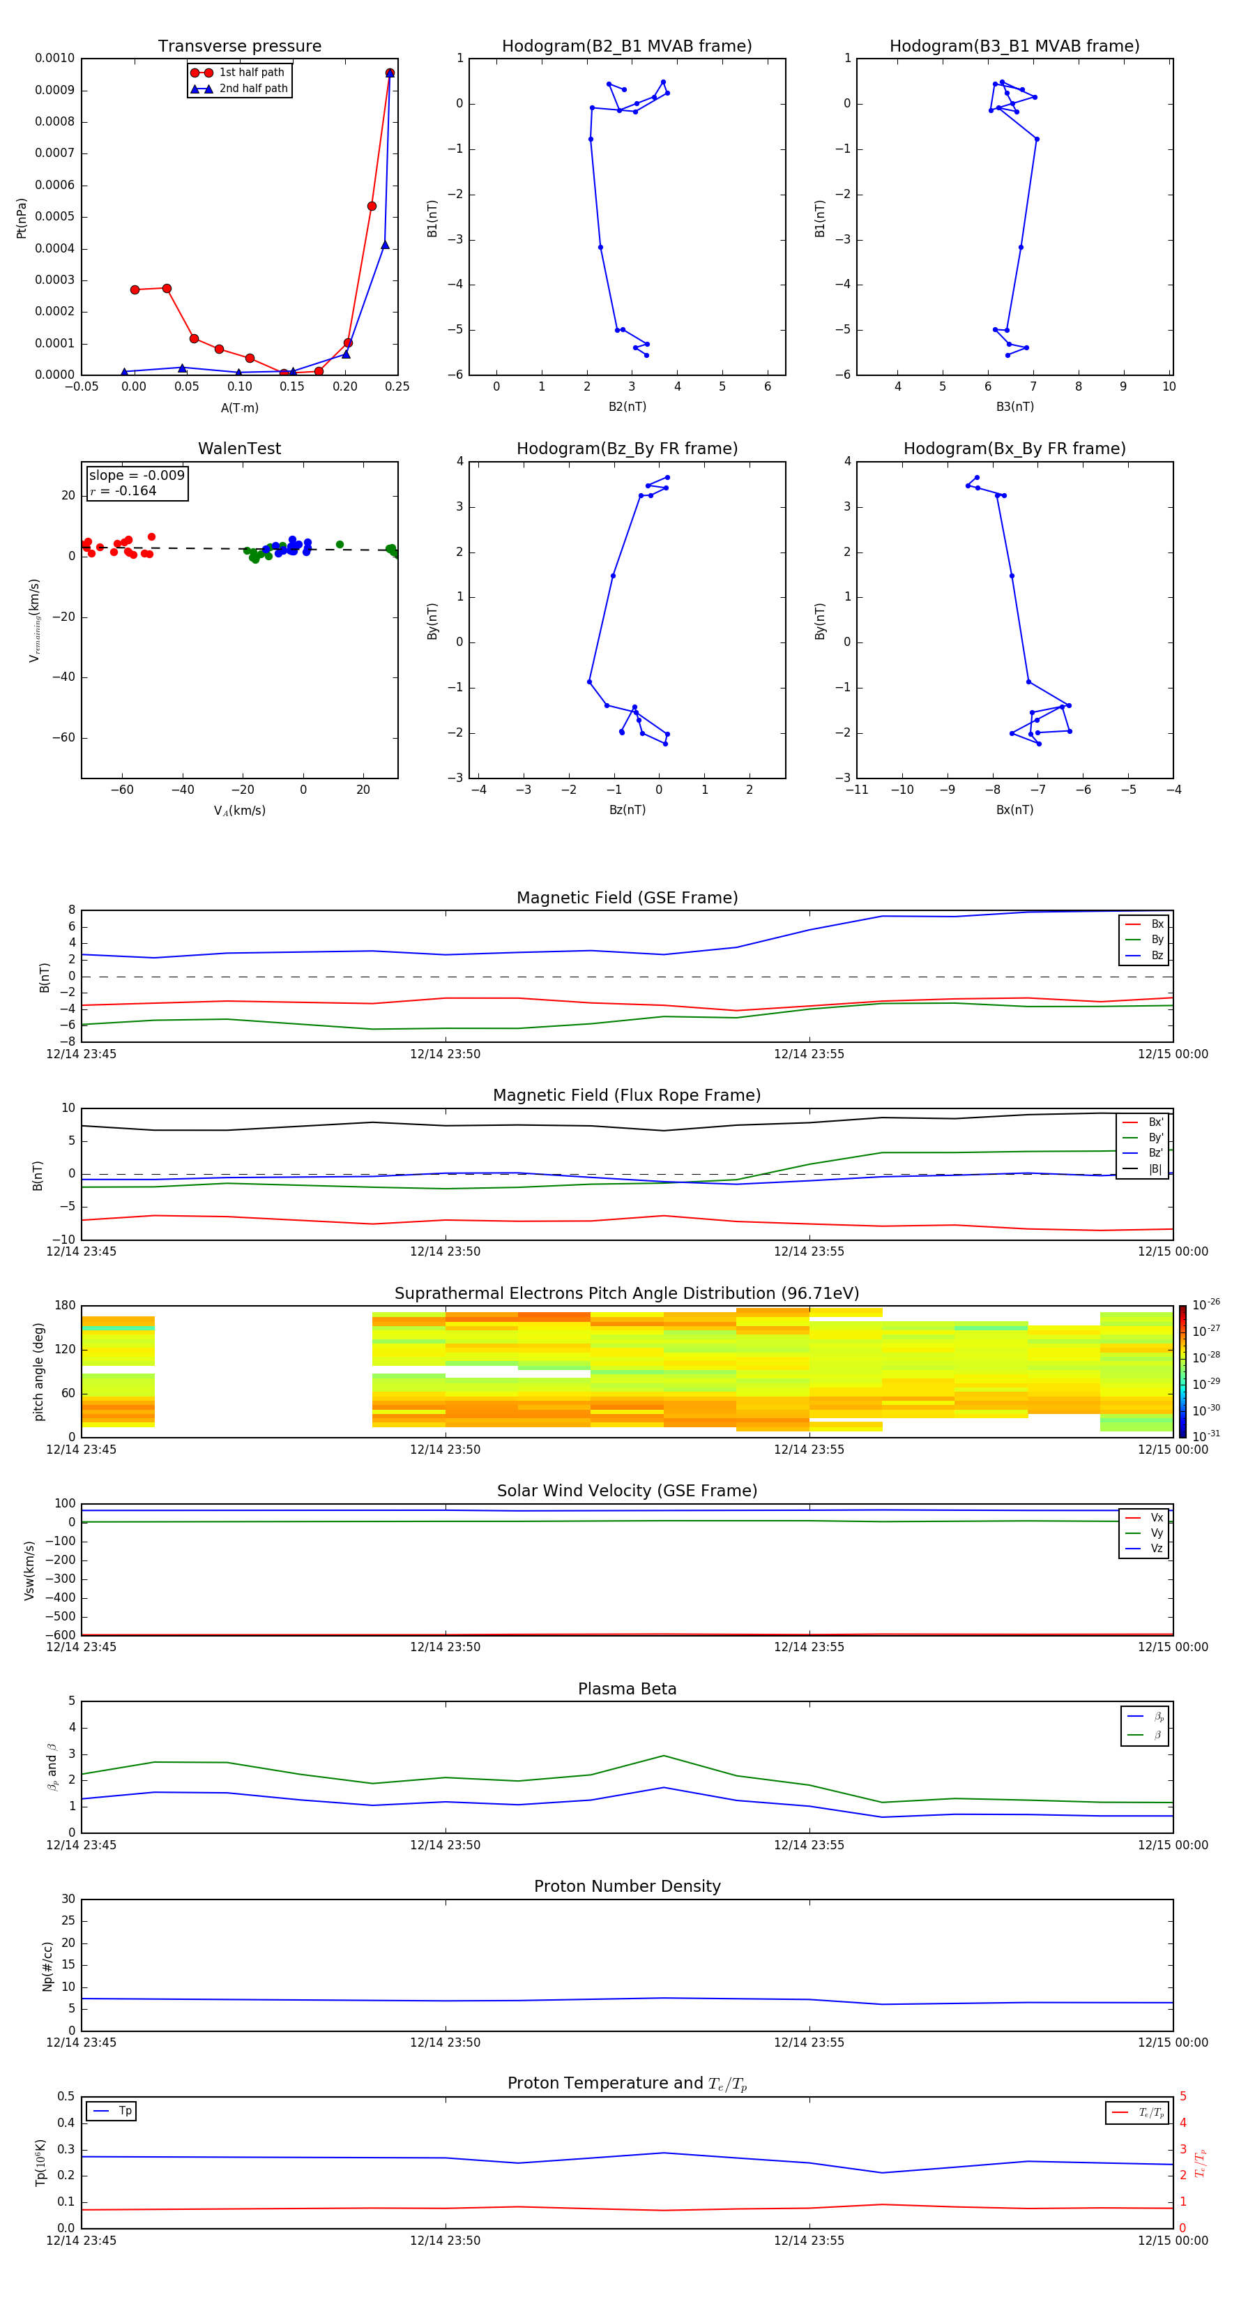The image size is (1255, 2302).
Task: Click the "Bz'" entry in Flux Rope legend
Action: click(1143, 1154)
